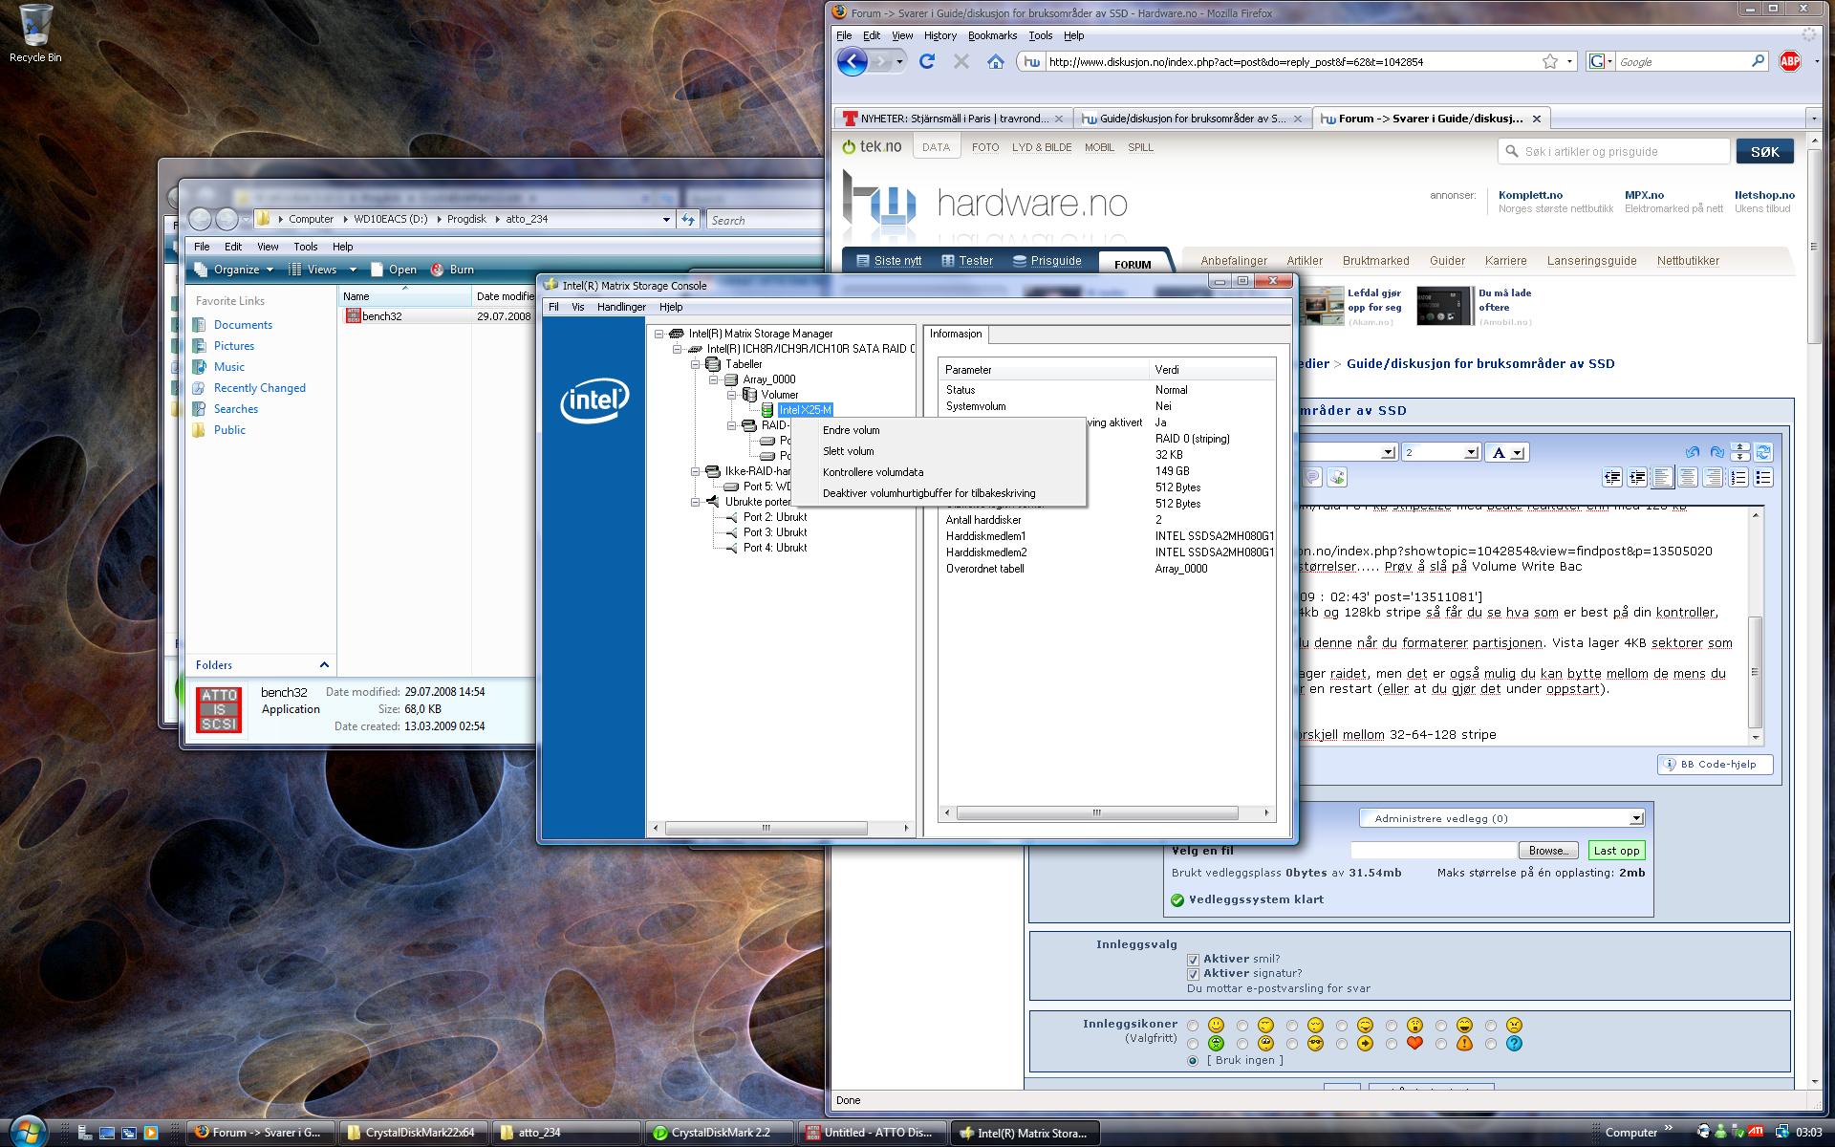Click the indent icon in post editor
This screenshot has width=1835, height=1147.
tap(1637, 477)
